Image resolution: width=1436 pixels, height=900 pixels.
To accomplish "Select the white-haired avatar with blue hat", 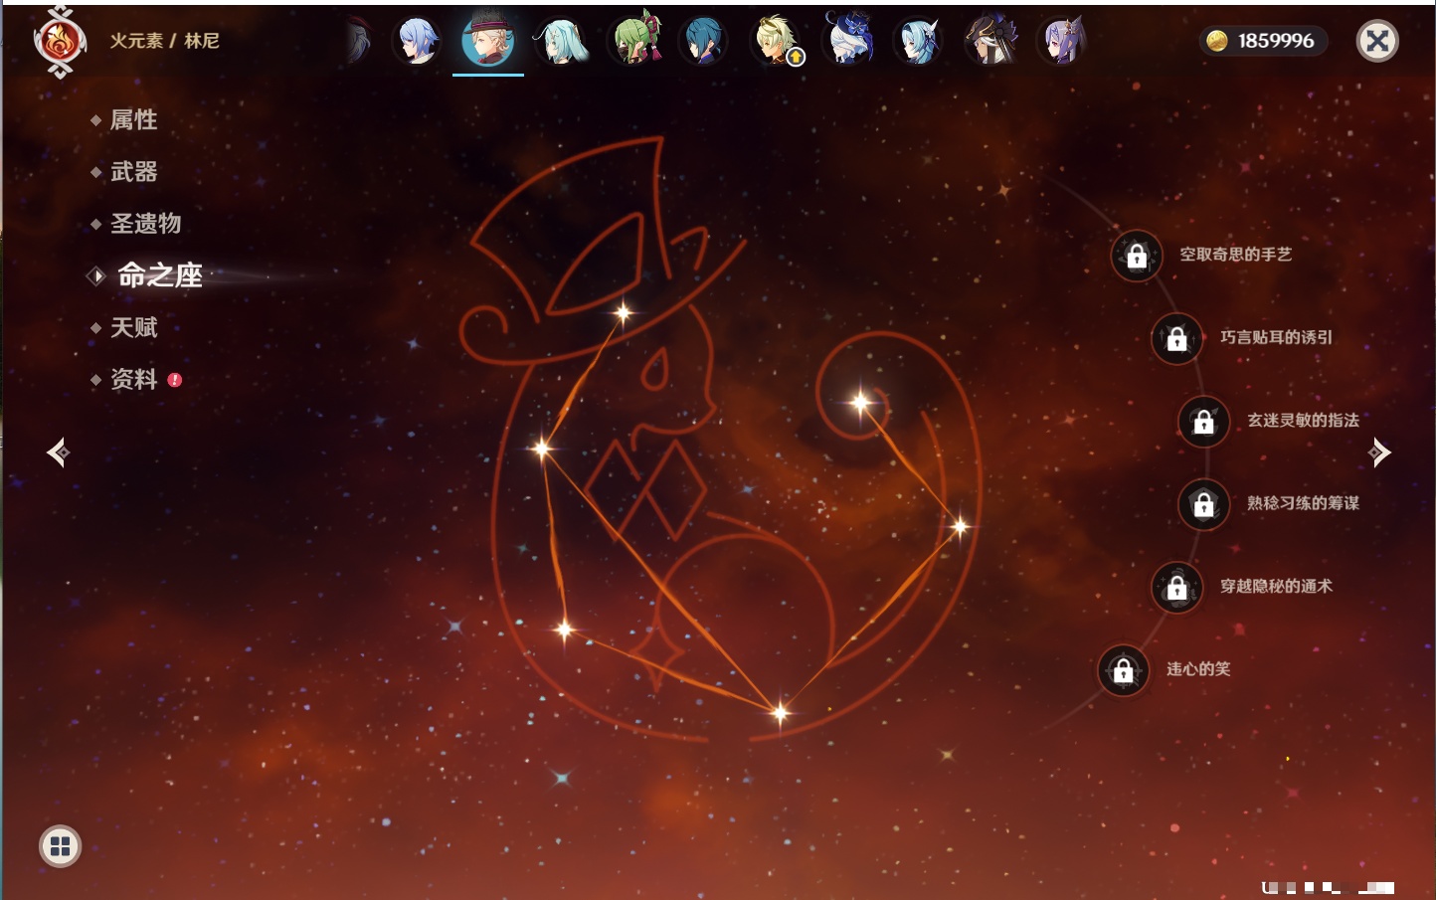I will 848,41.
